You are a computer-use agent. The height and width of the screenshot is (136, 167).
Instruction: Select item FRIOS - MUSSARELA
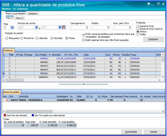(x=83, y=100)
